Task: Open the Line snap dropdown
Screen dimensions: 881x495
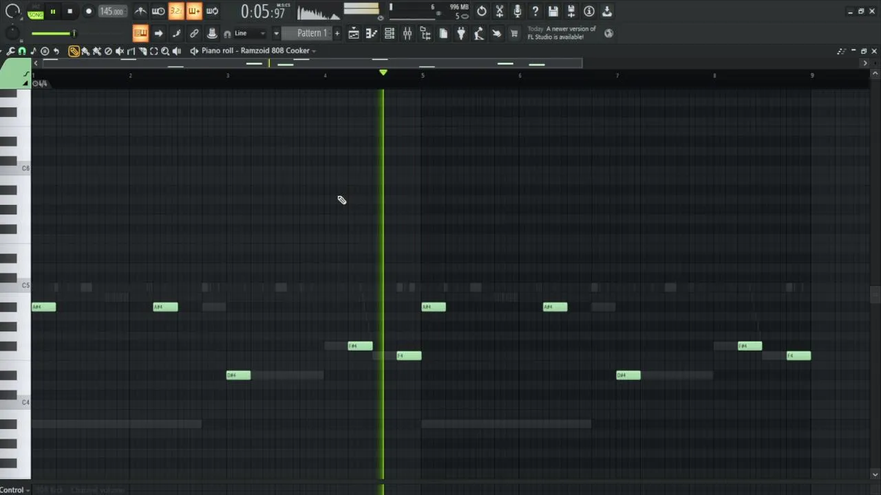Action: (250, 33)
